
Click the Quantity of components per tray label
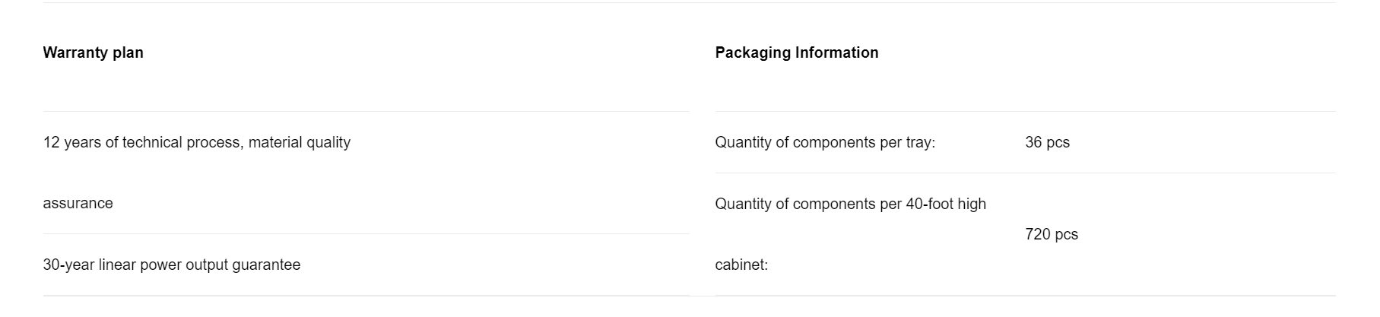point(825,143)
